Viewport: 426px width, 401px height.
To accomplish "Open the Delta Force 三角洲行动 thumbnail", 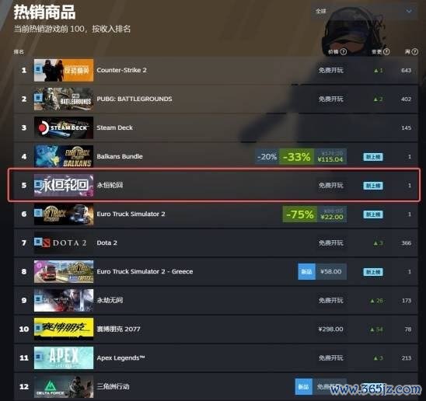I will click(64, 386).
